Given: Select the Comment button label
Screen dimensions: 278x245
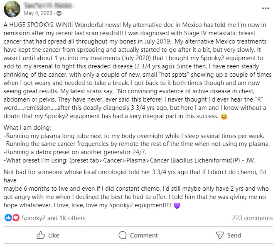Looking at the screenshot, I should click(144, 235).
